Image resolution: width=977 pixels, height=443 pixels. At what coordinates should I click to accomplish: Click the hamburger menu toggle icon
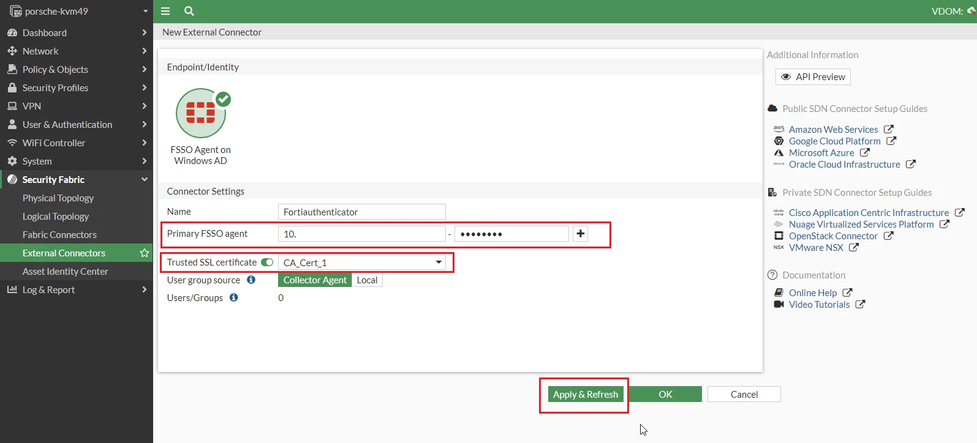click(x=165, y=11)
